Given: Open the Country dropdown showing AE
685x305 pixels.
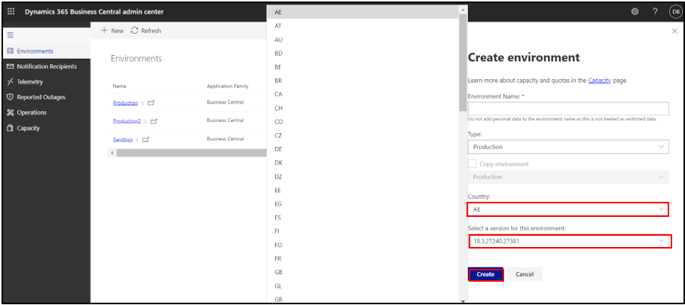Looking at the screenshot, I should (568, 209).
